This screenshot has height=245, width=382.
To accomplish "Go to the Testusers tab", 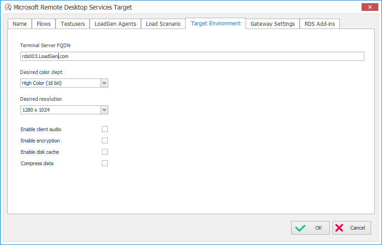I will 73,24.
